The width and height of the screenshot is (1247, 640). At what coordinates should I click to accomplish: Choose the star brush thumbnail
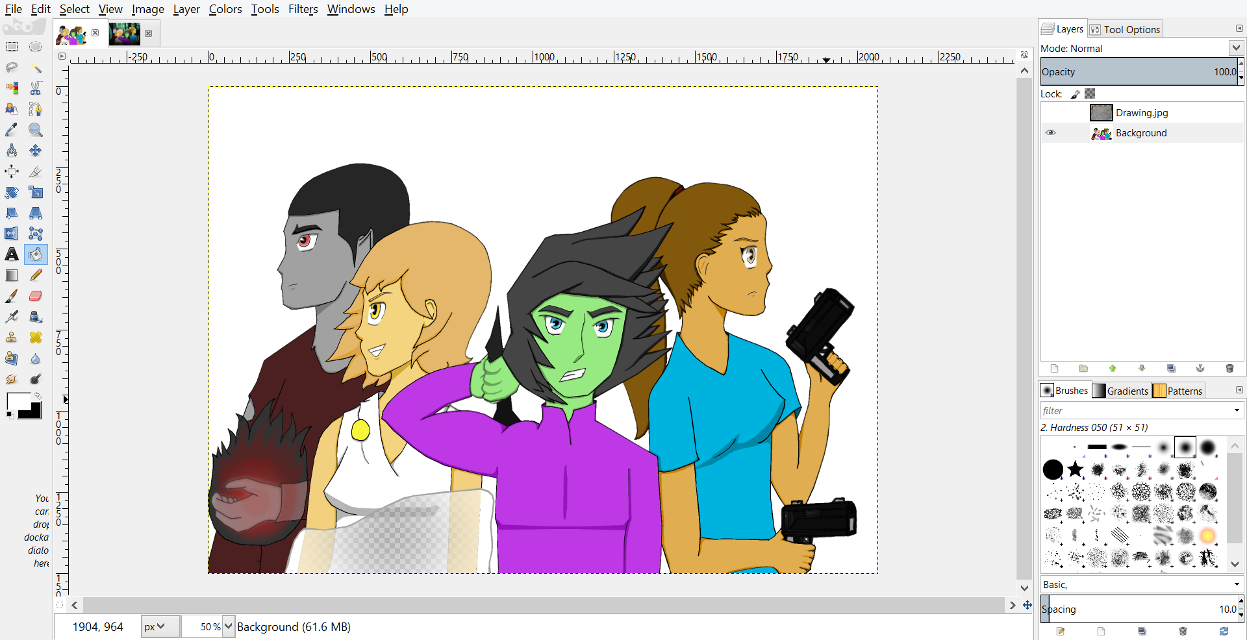tap(1076, 469)
